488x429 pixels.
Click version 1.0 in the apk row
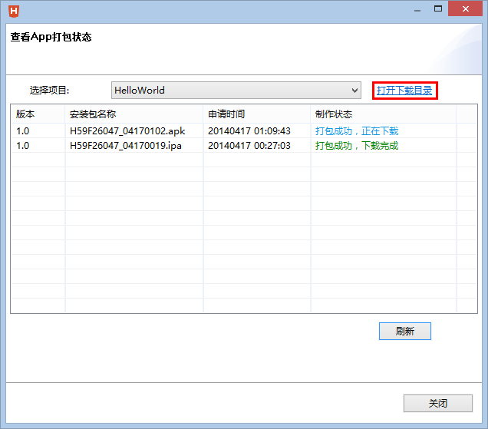point(23,131)
